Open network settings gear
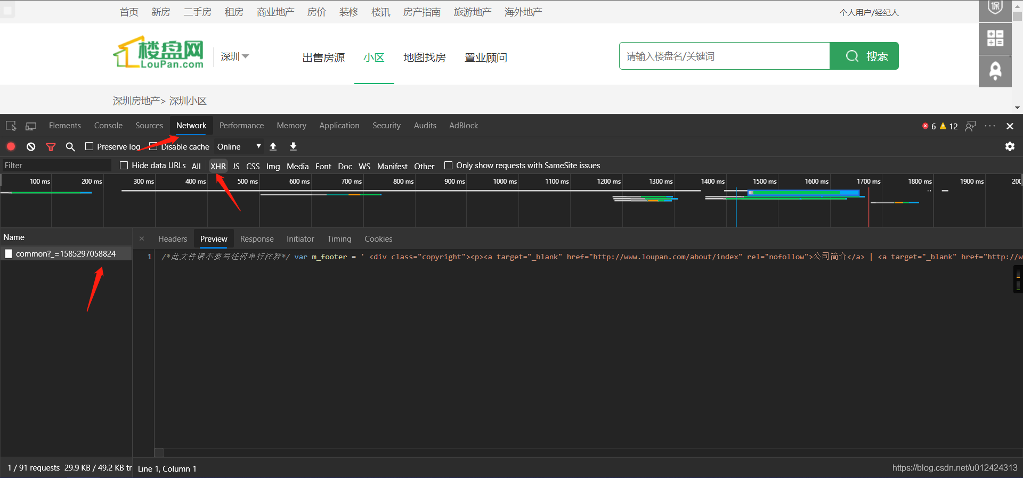 tap(1010, 146)
